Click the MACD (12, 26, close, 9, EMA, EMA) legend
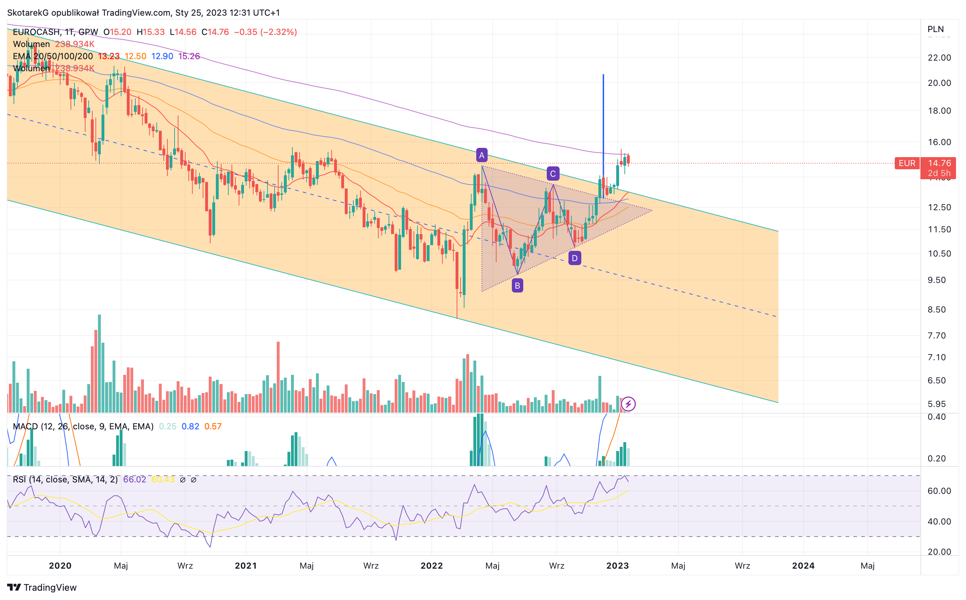This screenshot has width=966, height=600. click(x=83, y=426)
